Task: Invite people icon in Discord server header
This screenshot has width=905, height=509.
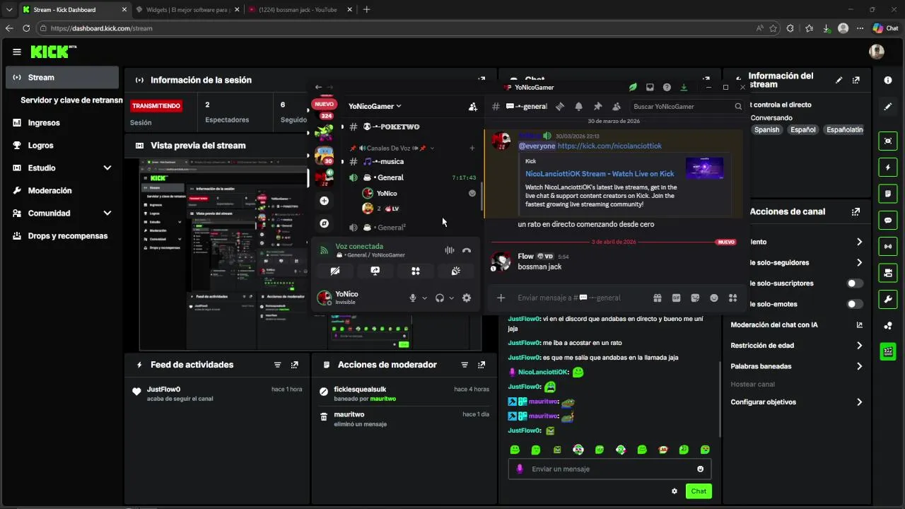Action: tap(472, 107)
